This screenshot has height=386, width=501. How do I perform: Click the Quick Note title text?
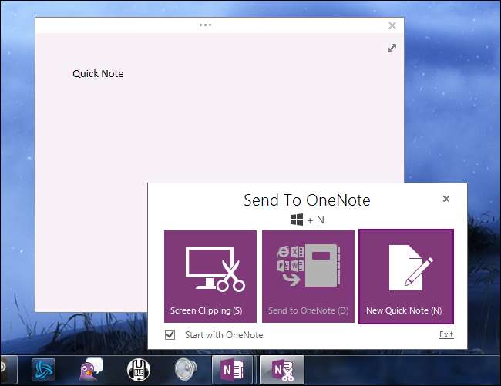click(98, 74)
